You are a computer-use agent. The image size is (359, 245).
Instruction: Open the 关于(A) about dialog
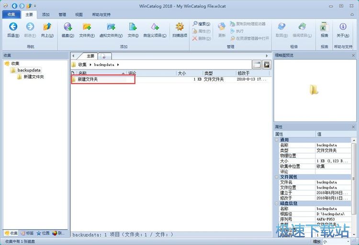[x=343, y=30]
